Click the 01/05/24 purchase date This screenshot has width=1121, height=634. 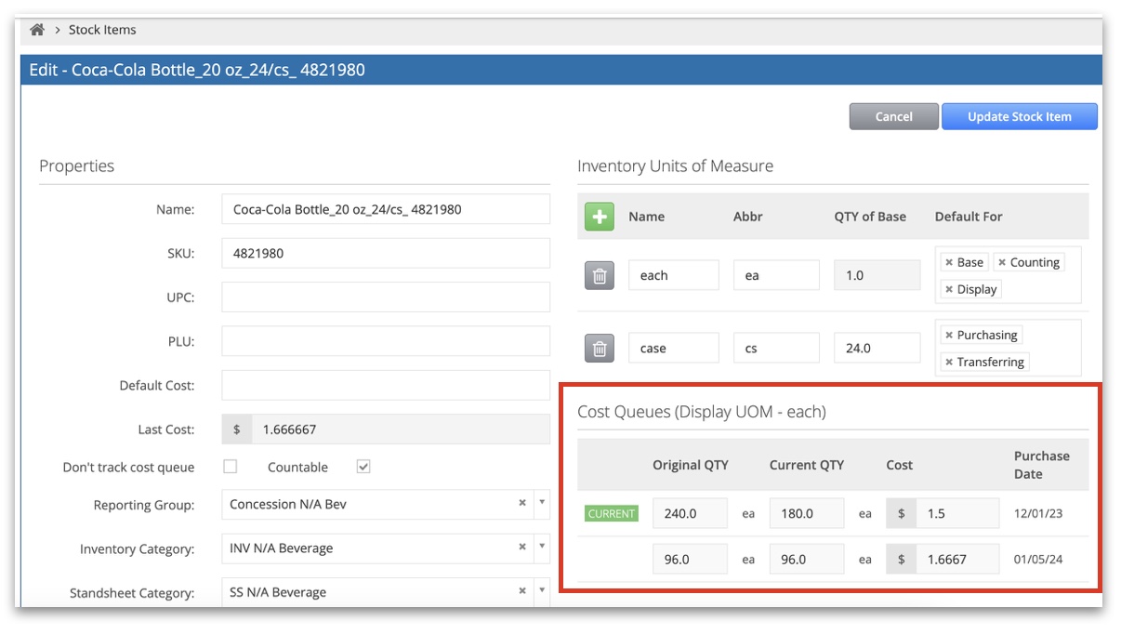[x=1039, y=560]
